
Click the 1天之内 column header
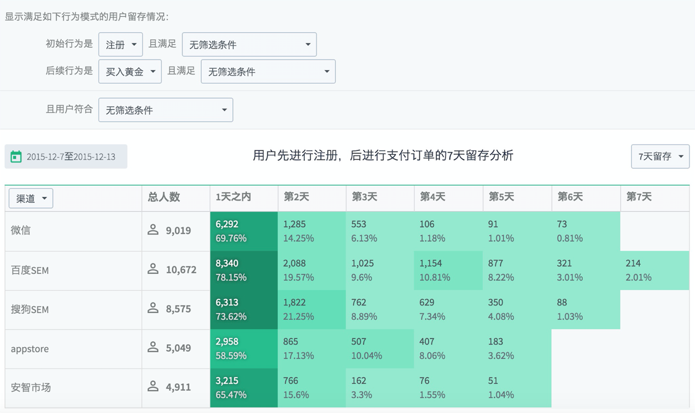tap(233, 197)
